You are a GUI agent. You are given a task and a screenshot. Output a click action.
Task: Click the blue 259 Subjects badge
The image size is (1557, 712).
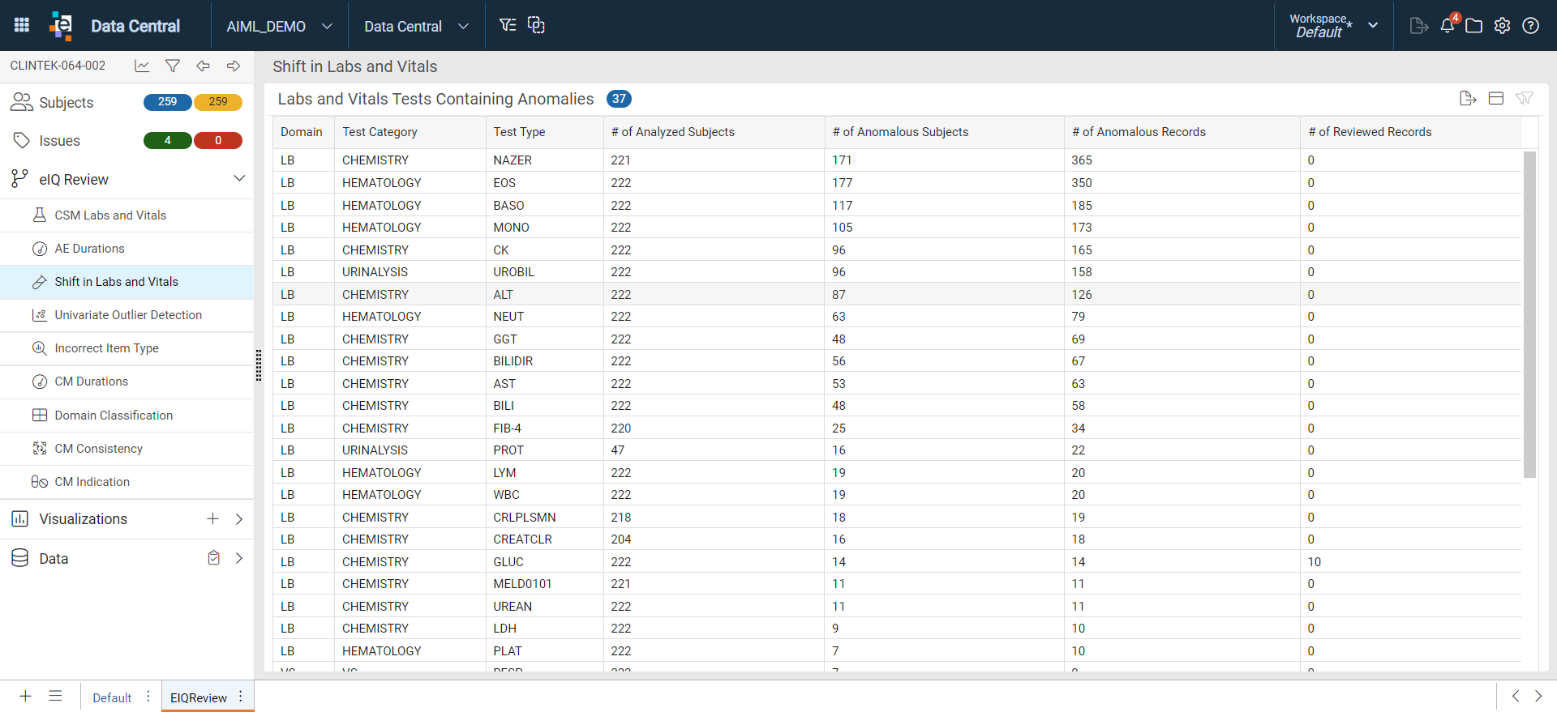click(x=167, y=102)
